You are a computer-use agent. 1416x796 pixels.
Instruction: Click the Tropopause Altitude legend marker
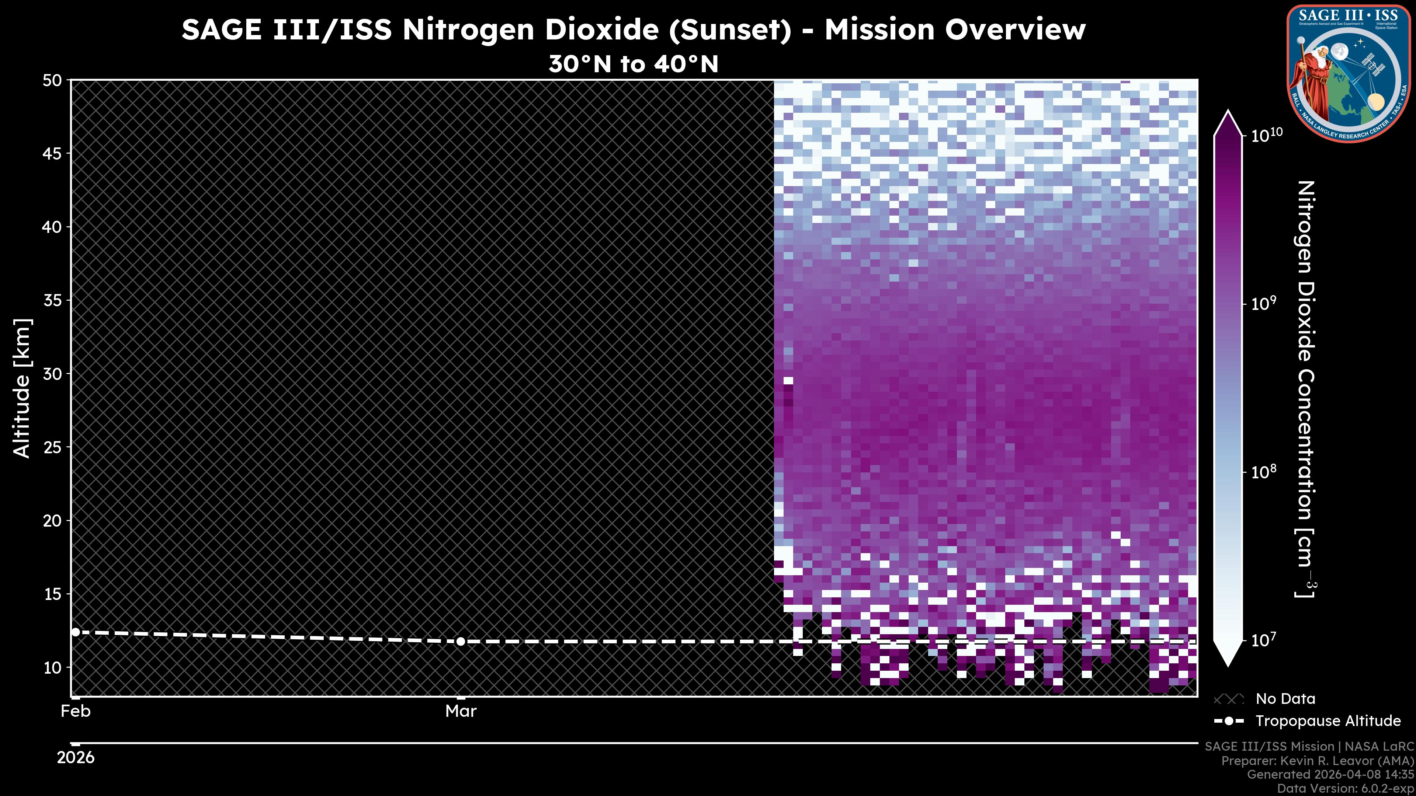(1229, 721)
